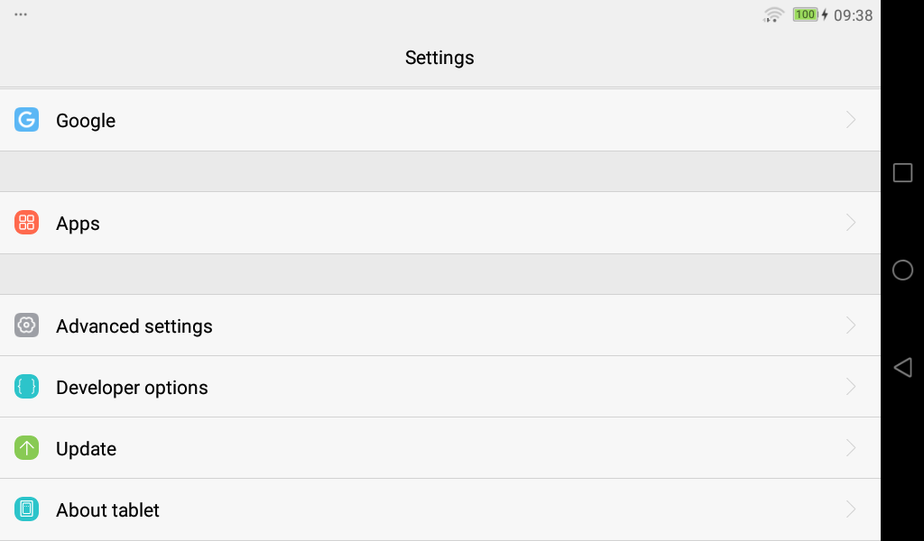Open the Update menu entry
The height and width of the screenshot is (541, 924).
(x=87, y=449)
